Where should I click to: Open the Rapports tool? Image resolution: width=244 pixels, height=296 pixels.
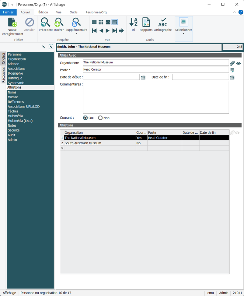click(x=146, y=22)
